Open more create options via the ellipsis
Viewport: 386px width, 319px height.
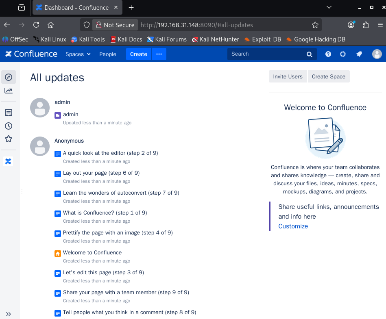click(x=159, y=54)
